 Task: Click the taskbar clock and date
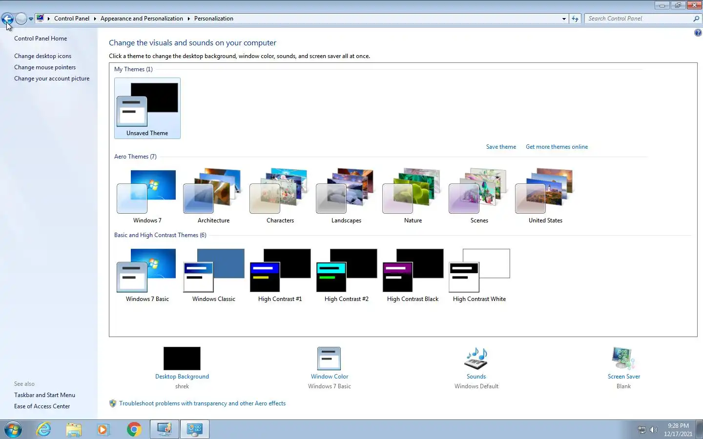point(678,430)
